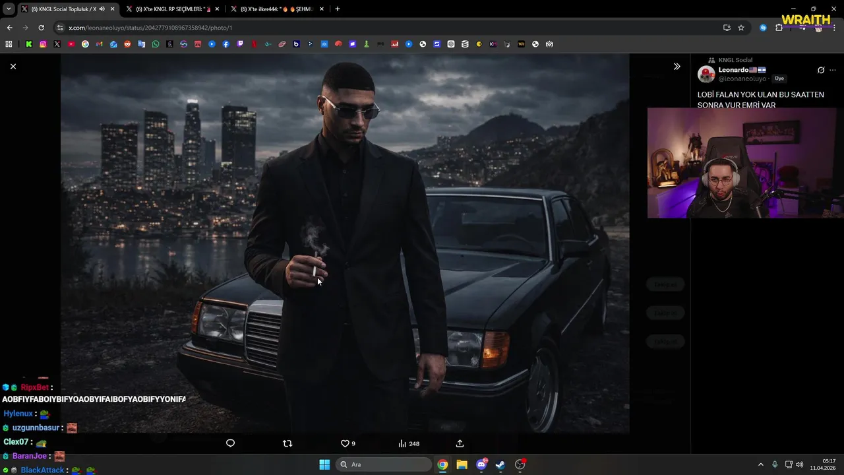The height and width of the screenshot is (475, 844).
Task: Click the enlarged suit-man photo
Action: [x=345, y=243]
